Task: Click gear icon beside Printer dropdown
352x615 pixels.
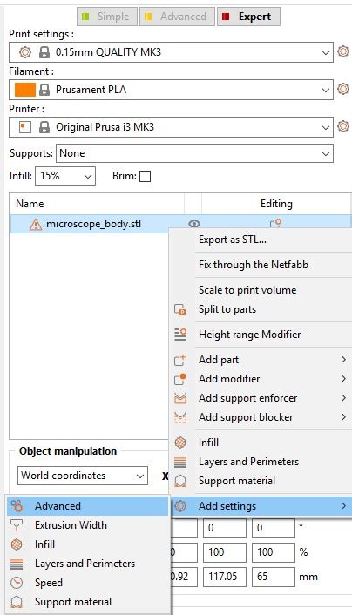Action: [x=343, y=126]
